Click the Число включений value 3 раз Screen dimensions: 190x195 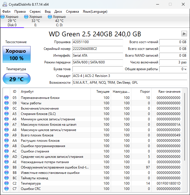(173, 62)
